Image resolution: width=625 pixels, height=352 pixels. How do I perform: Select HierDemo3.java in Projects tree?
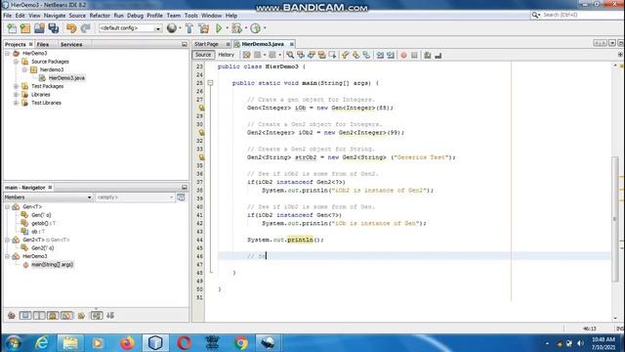[x=66, y=78]
